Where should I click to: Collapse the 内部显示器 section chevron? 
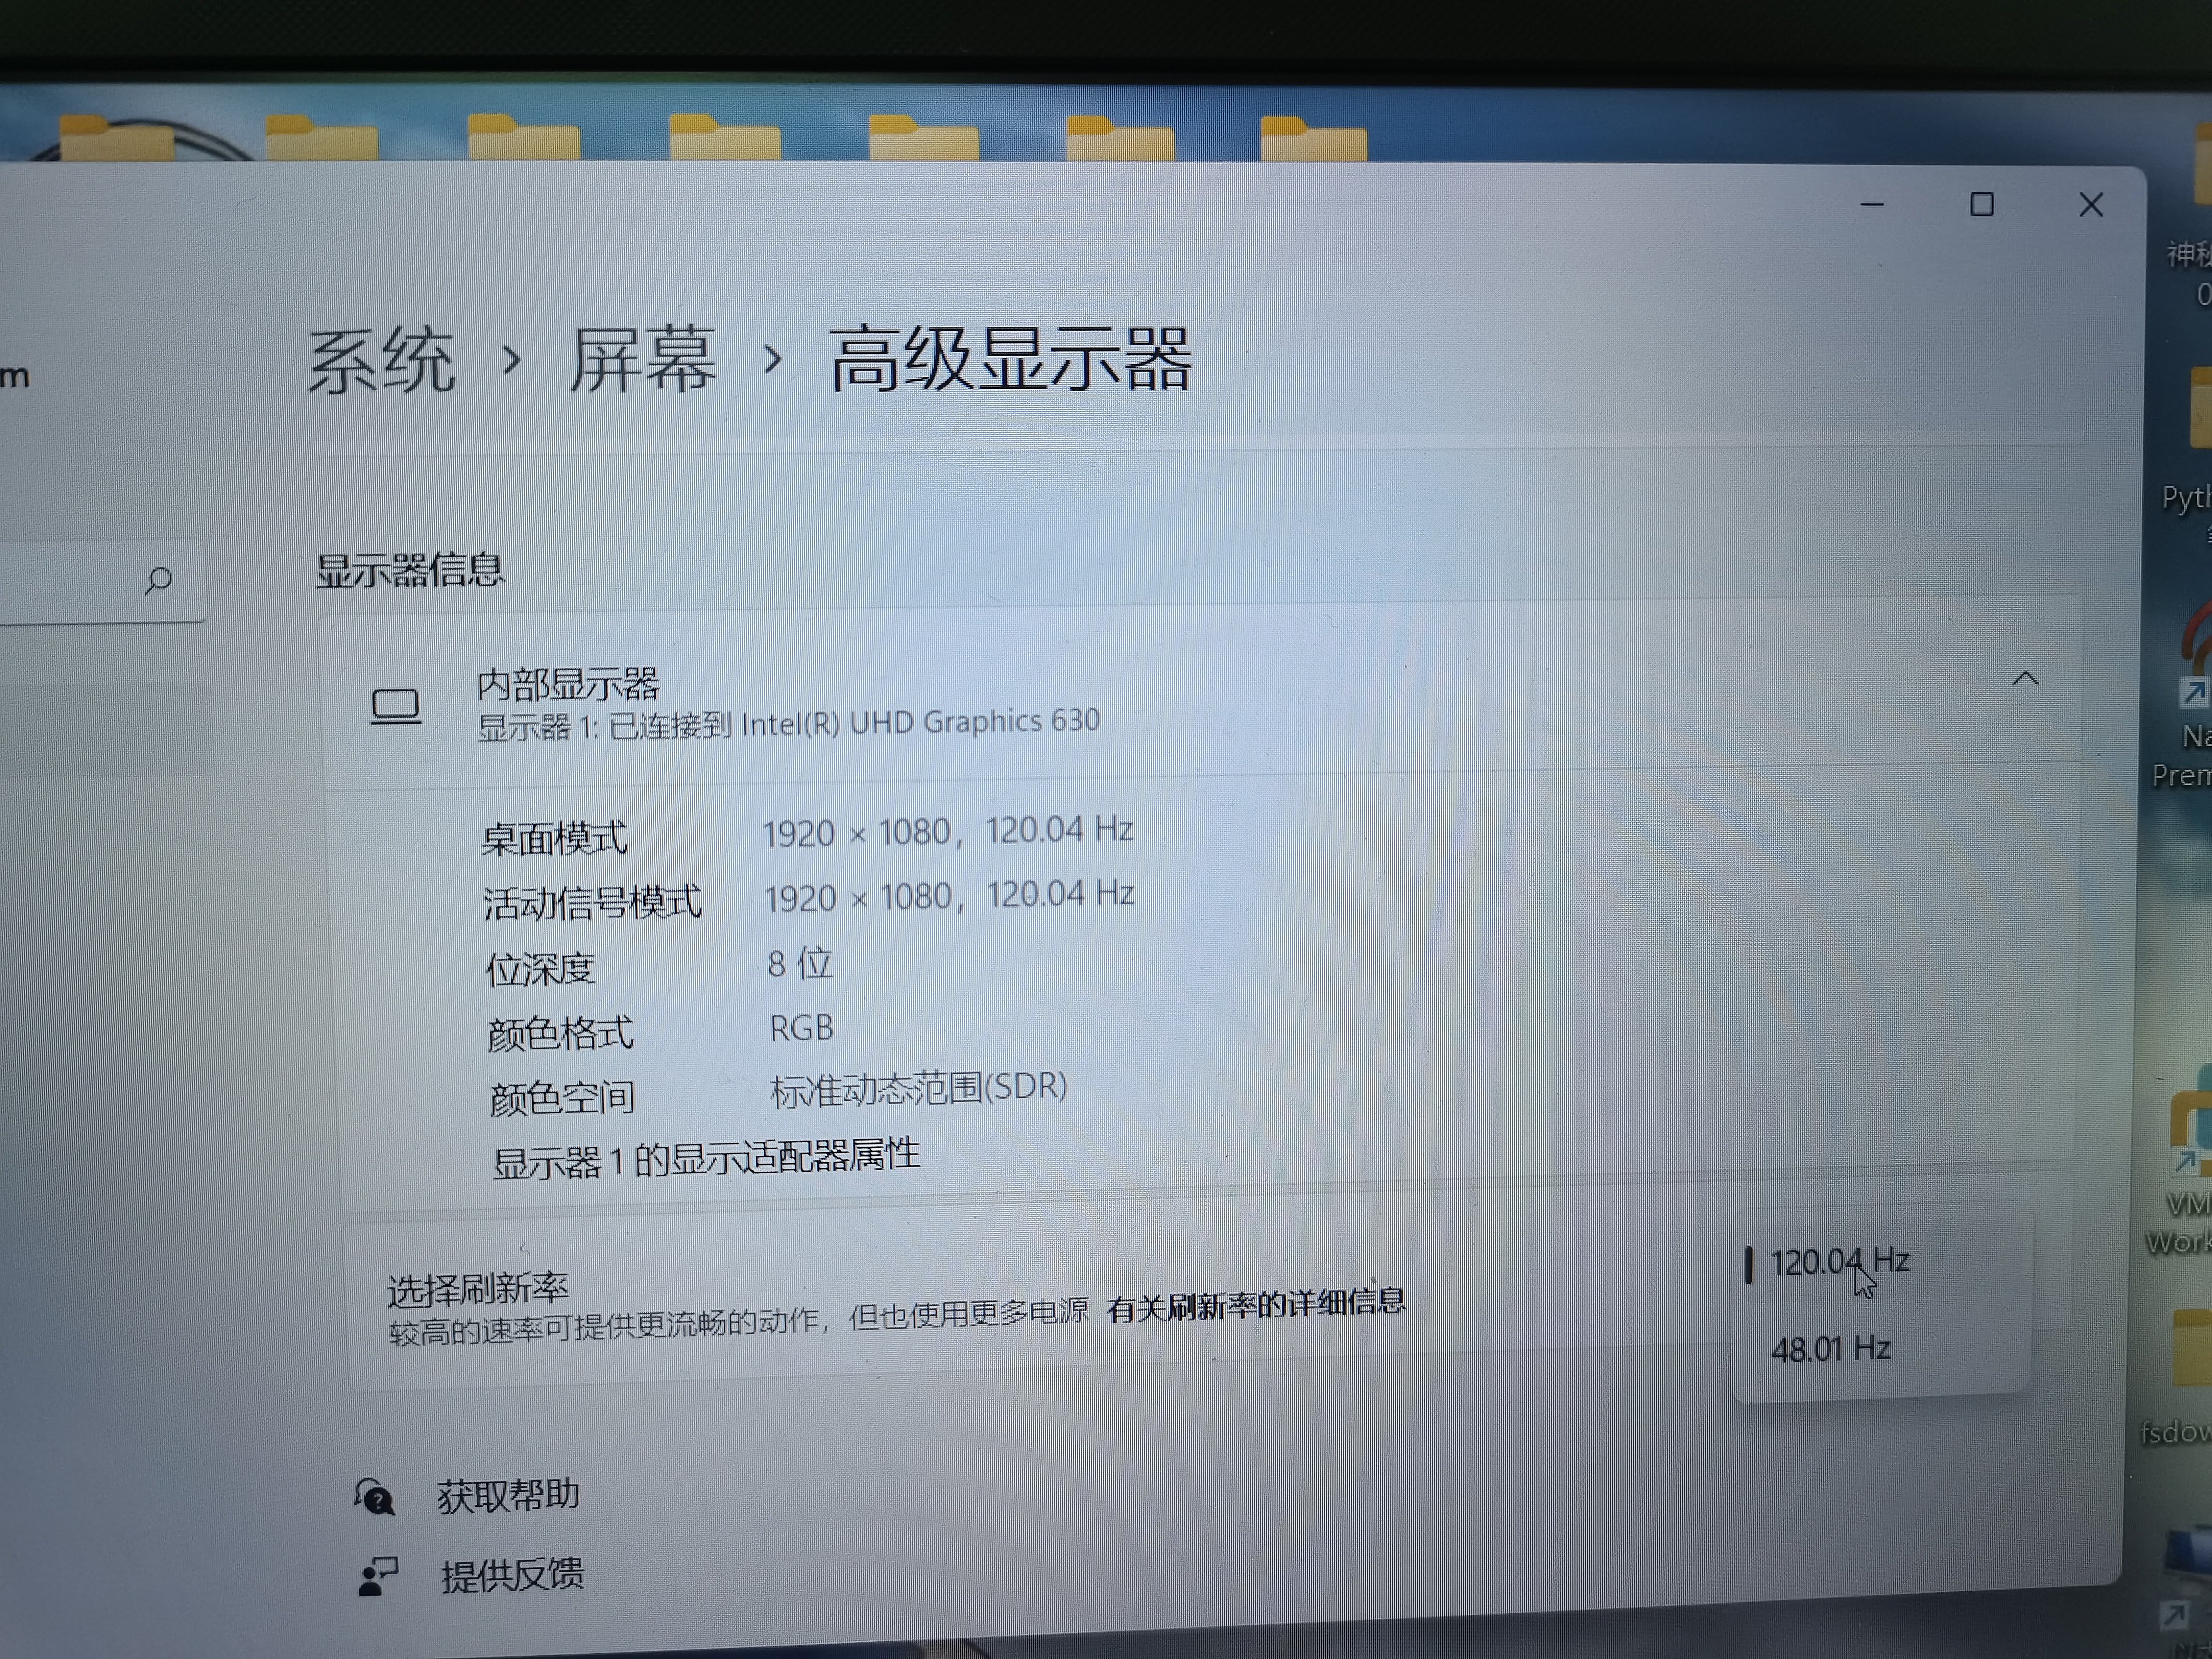coord(2025,679)
